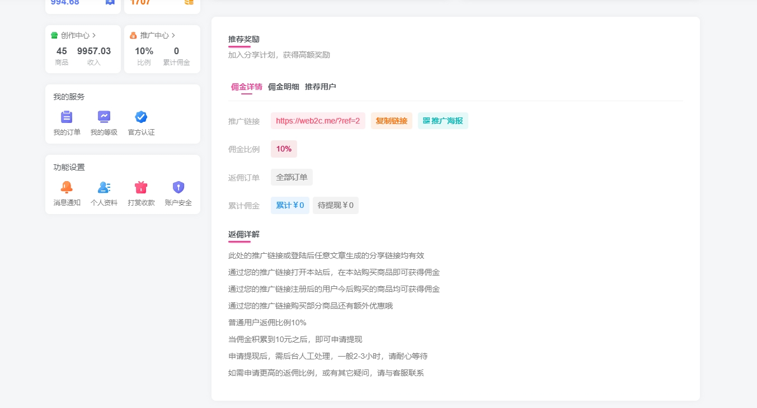Click the 推广链接 field label
This screenshot has width=757, height=408.
(x=244, y=121)
